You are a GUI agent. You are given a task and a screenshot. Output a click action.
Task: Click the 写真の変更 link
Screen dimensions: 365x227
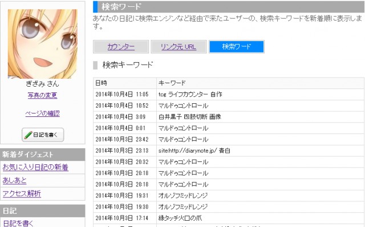[42, 95]
